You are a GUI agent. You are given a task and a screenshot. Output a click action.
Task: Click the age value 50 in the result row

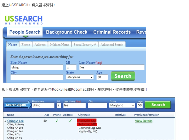pos(45,121)
